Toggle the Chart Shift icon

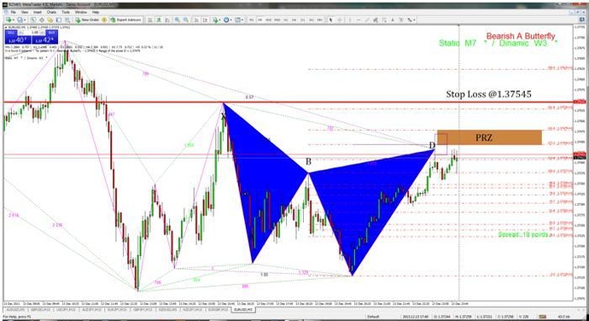205,20
